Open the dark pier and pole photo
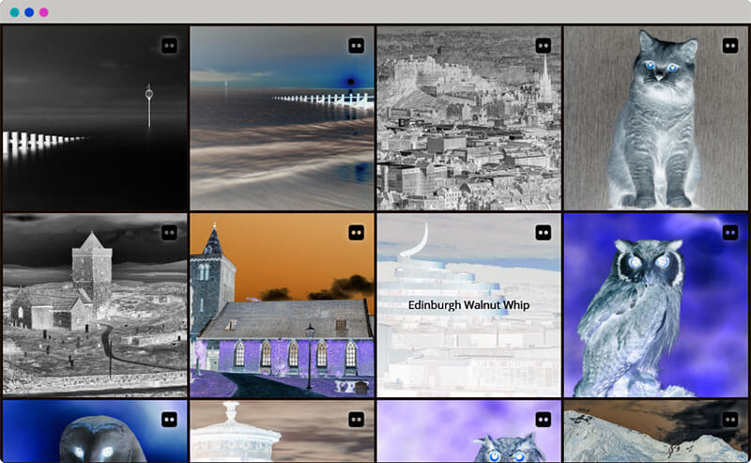Image resolution: width=751 pixels, height=463 pixels. point(95,118)
